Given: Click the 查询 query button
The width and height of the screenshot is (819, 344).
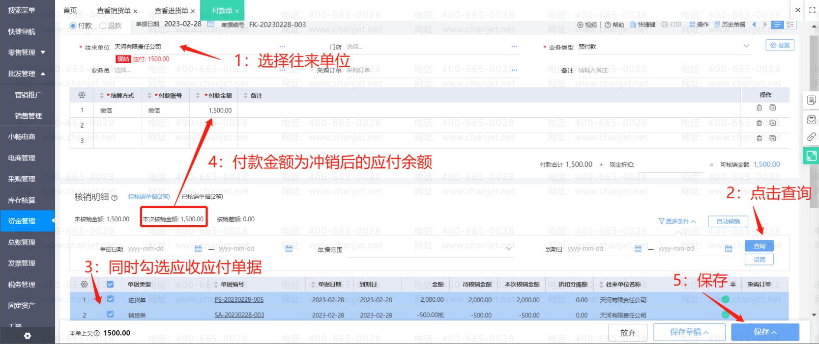Looking at the screenshot, I should [760, 246].
